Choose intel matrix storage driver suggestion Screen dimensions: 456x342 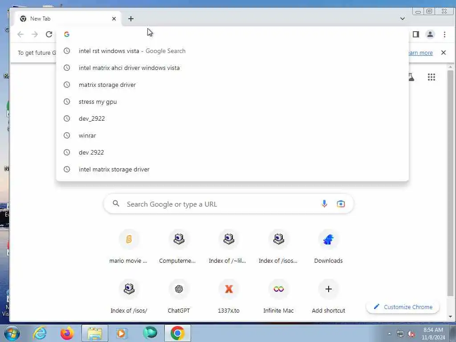[x=232, y=169]
